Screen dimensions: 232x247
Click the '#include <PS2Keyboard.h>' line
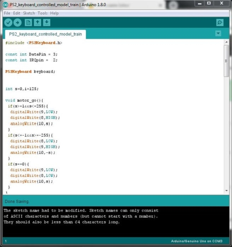click(x=34, y=43)
